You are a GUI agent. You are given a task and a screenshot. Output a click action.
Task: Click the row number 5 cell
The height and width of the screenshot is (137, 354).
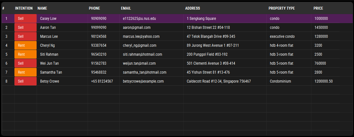[x=6, y=54]
